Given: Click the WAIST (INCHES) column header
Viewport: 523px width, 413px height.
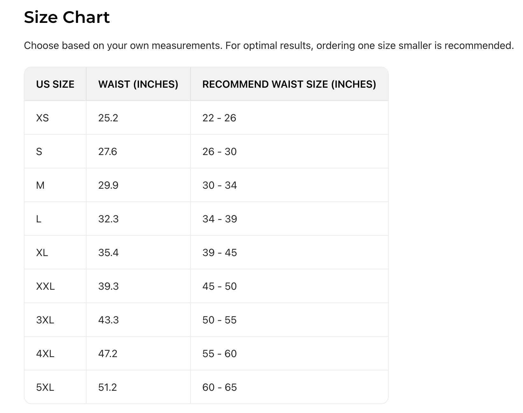Looking at the screenshot, I should pyautogui.click(x=138, y=84).
